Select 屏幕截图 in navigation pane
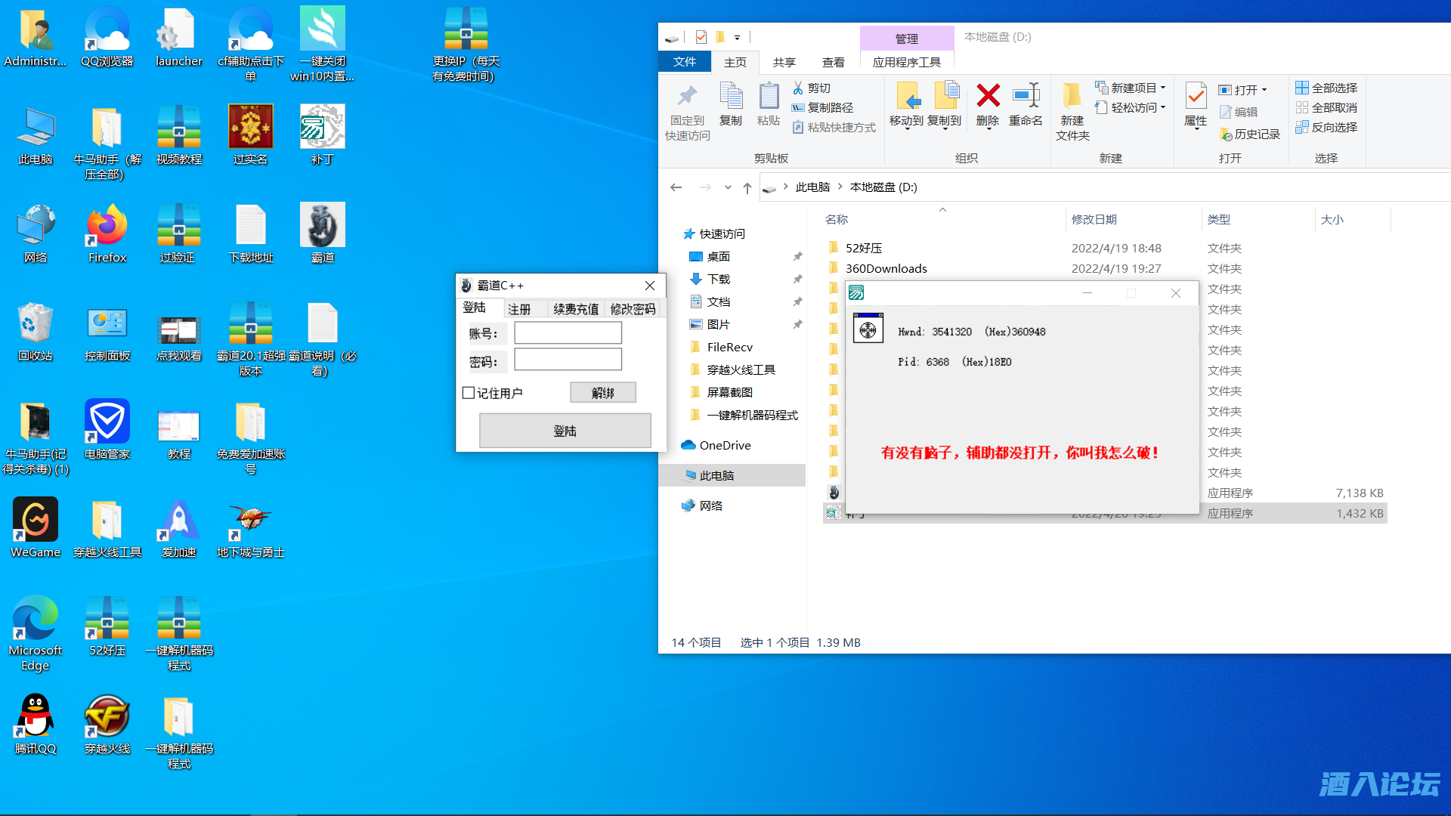Screen dimensions: 1451x816 [x=729, y=392]
